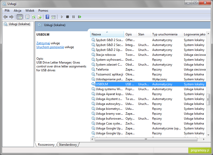Switch to the Rozszerzony tab
213x155 pixels.
tap(46, 145)
